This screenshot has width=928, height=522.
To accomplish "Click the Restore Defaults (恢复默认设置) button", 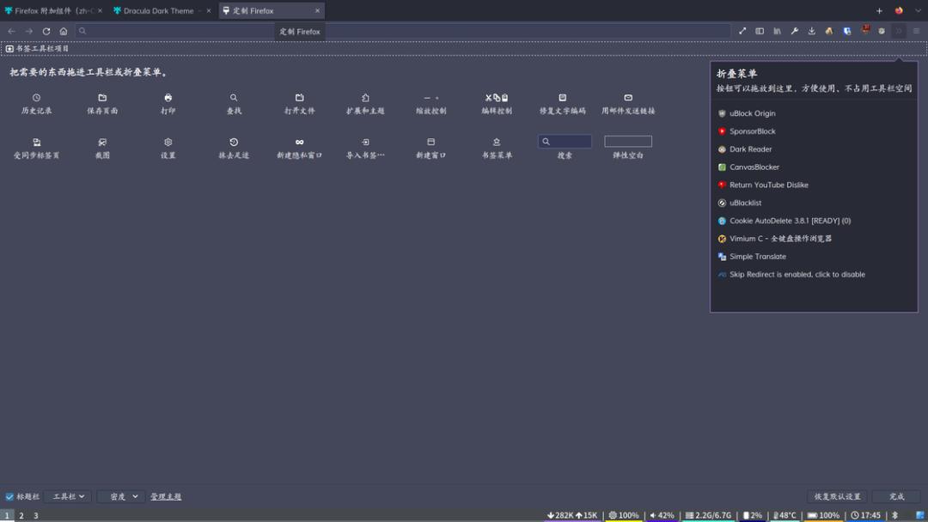I will click(838, 496).
